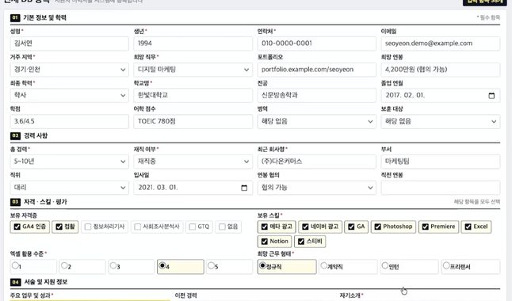Click the 어학 점수 language score field

[x=193, y=121]
